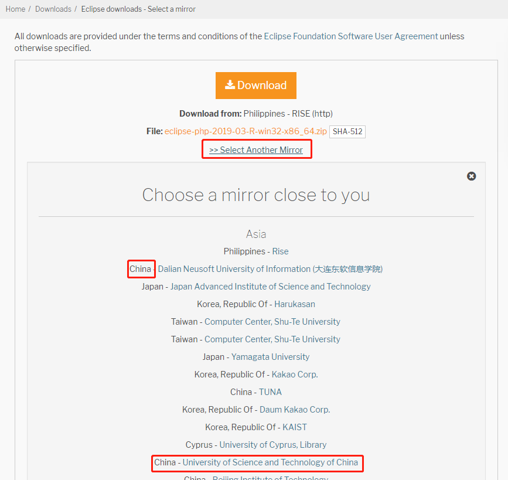View the SHA-512 checksum
This screenshot has height=480, width=508.
point(347,131)
